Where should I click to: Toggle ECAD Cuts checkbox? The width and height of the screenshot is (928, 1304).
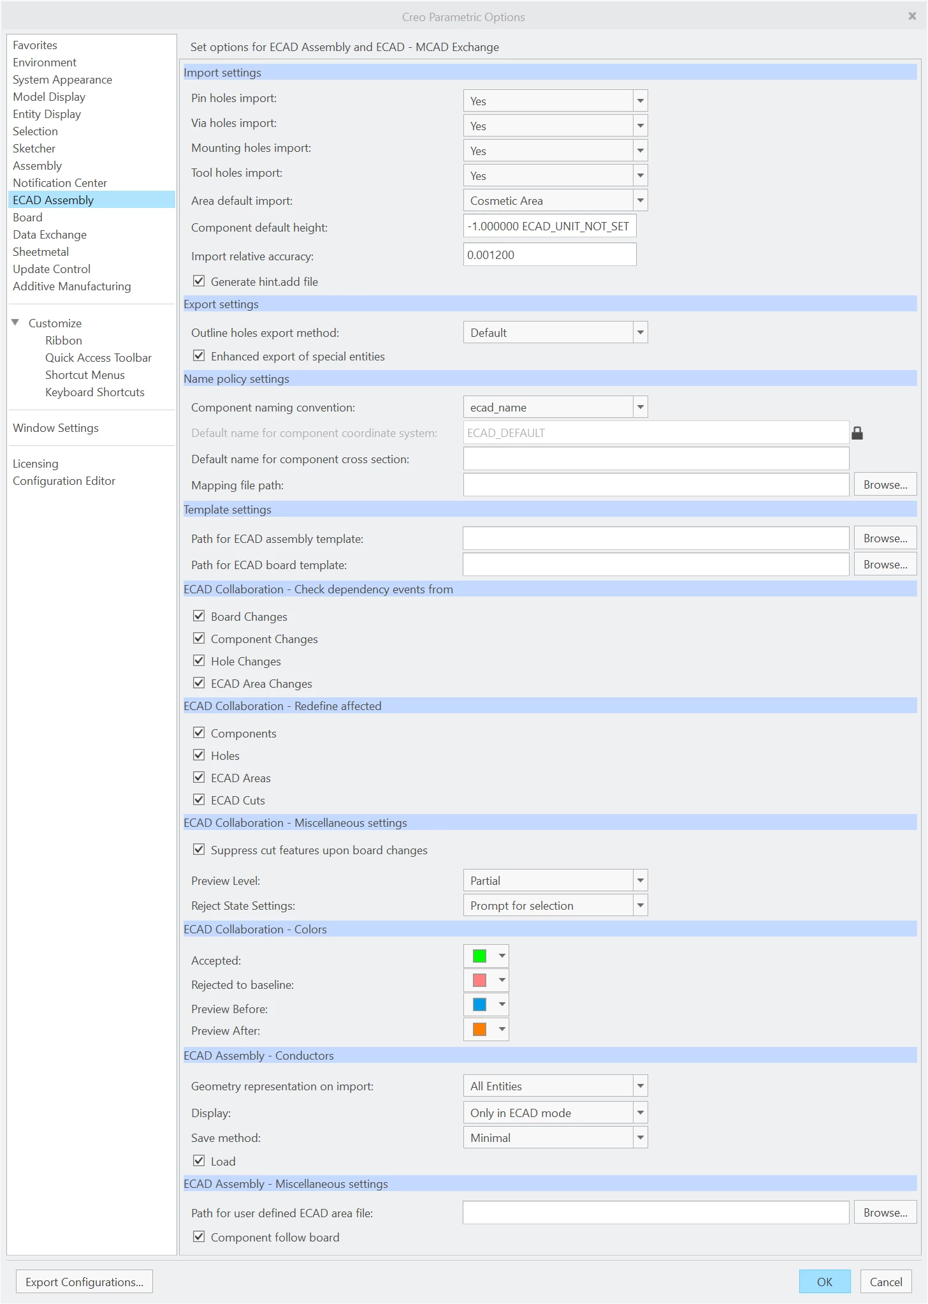(199, 800)
